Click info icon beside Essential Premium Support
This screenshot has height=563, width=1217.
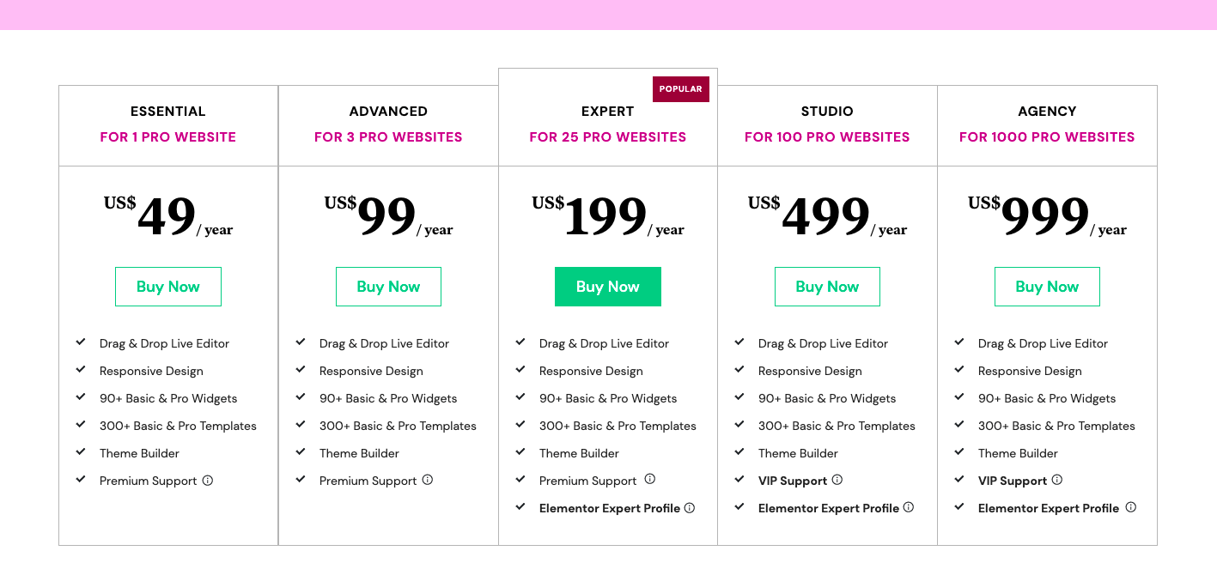point(208,481)
